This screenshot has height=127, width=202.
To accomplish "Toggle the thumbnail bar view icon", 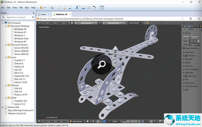I will coord(83,8).
